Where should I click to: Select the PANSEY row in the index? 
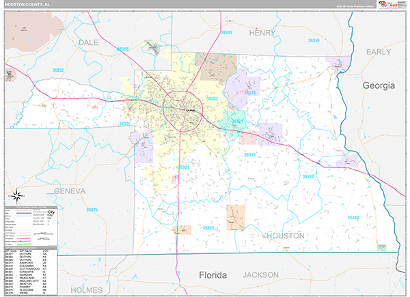point(31,287)
